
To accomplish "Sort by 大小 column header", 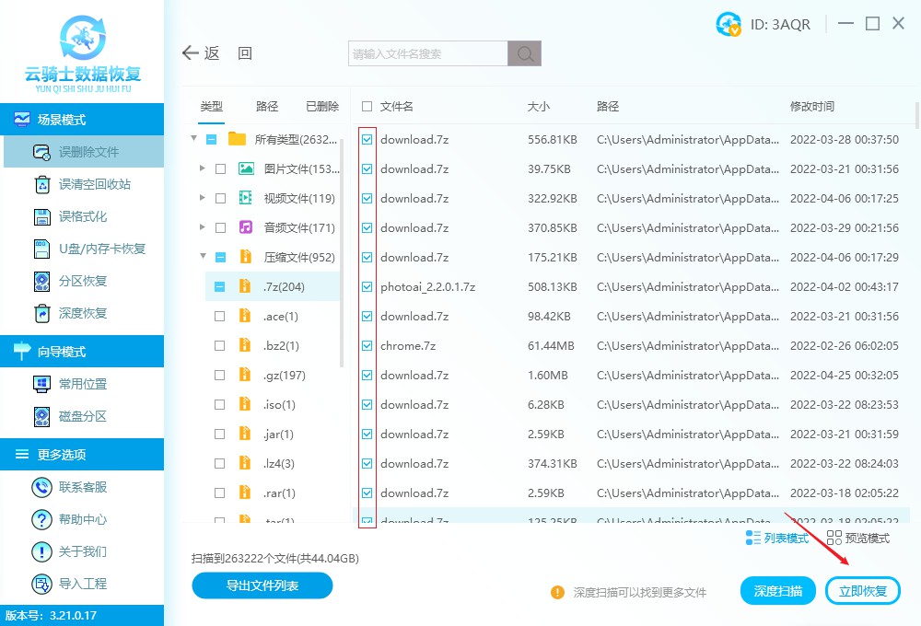I will point(539,106).
